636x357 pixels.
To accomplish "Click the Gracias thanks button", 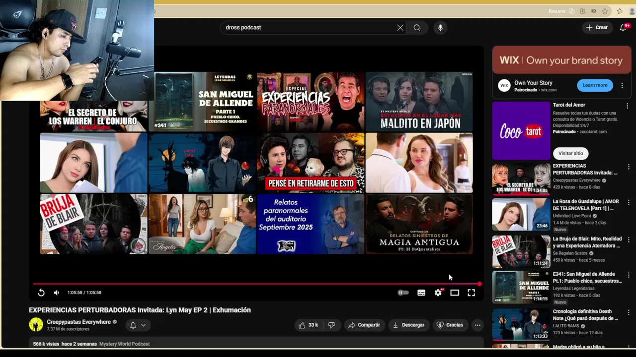I will [450, 325].
